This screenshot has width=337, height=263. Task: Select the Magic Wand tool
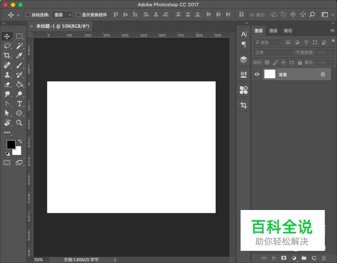[19, 46]
